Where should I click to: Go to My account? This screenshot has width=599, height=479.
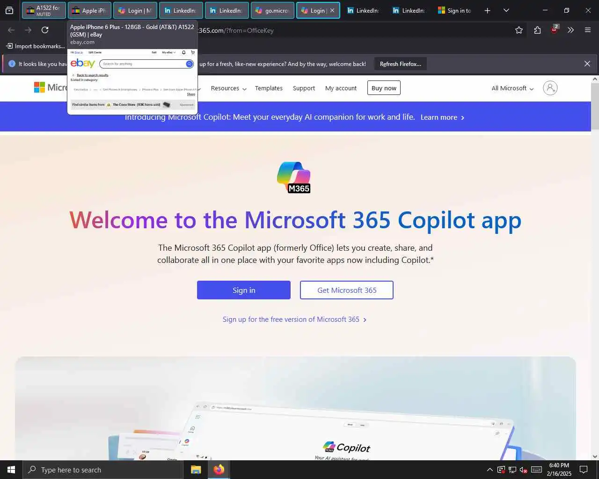[341, 88]
